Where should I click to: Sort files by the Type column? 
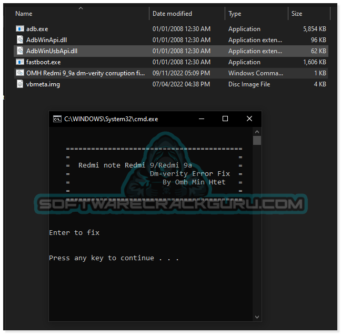(235, 14)
